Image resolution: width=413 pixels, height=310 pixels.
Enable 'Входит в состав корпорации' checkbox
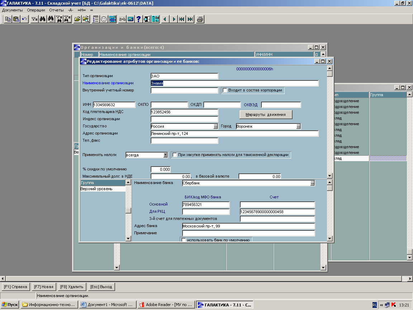tap(225, 90)
